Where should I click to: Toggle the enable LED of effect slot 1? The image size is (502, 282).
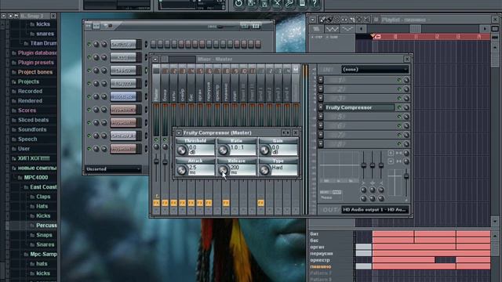point(399,80)
